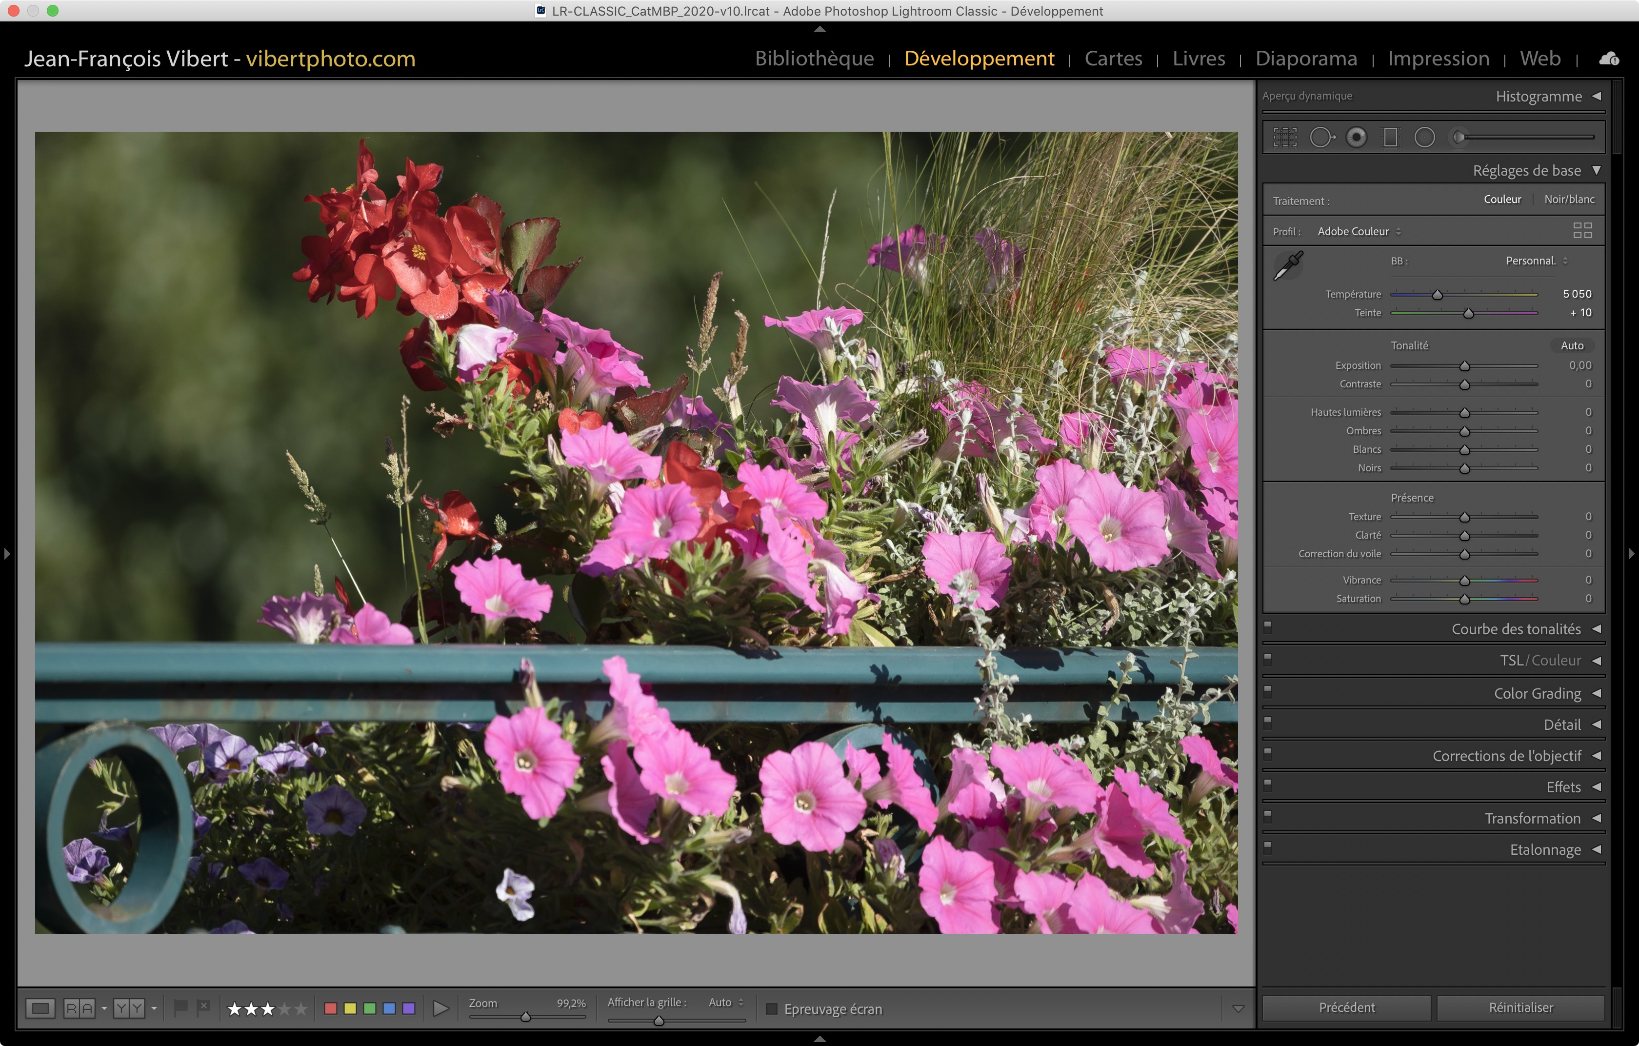
Task: Apply the red color label swatch
Action: coord(331,1008)
